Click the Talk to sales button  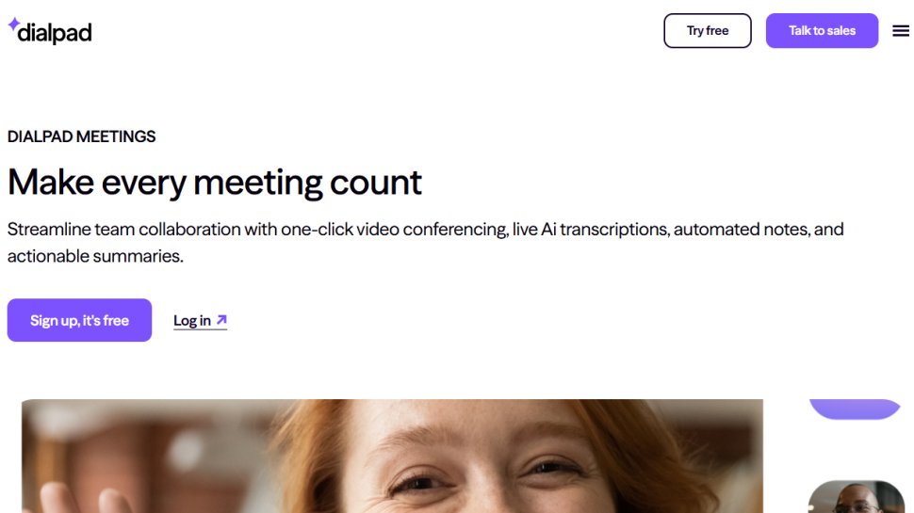(x=822, y=31)
